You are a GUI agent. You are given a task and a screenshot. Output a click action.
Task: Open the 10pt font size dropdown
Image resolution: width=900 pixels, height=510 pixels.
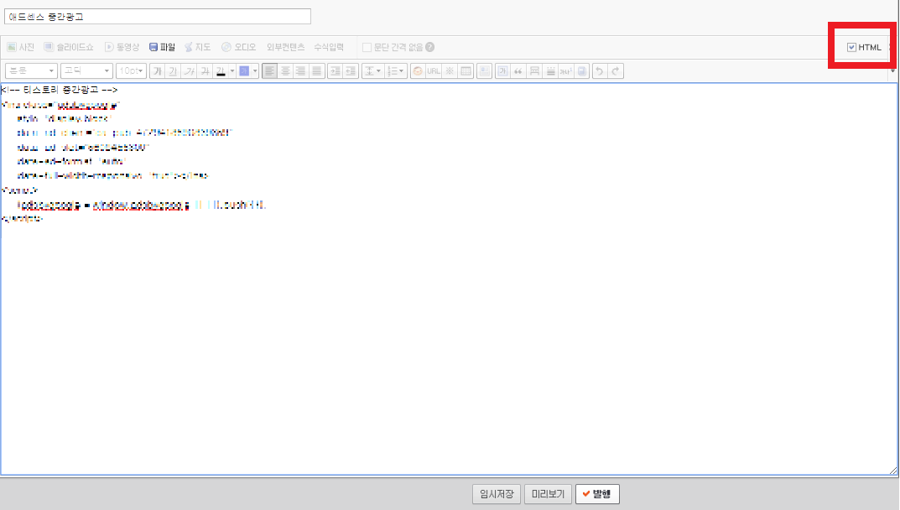point(131,70)
